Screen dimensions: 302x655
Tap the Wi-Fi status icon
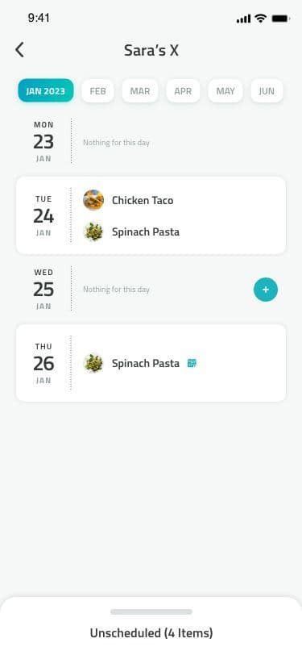click(261, 18)
